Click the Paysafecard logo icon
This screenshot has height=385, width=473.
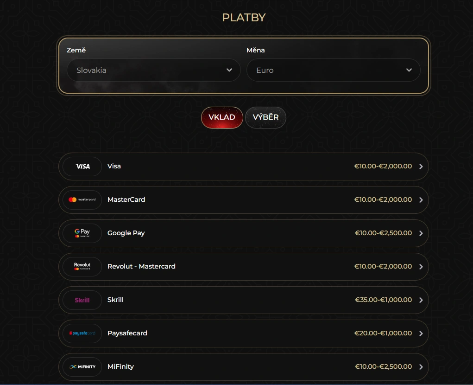82,334
